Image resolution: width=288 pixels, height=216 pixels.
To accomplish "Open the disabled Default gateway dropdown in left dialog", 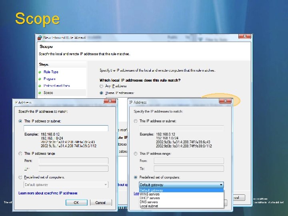I will [66, 184].
